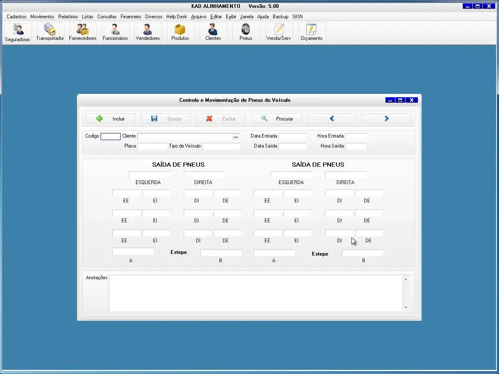Screen dimensions: 499x374
Task: Go to previous record with left arrow
Action: point(332,119)
